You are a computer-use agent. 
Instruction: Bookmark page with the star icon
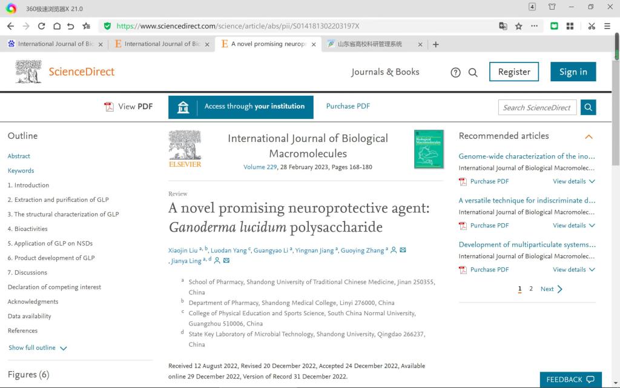click(x=518, y=26)
